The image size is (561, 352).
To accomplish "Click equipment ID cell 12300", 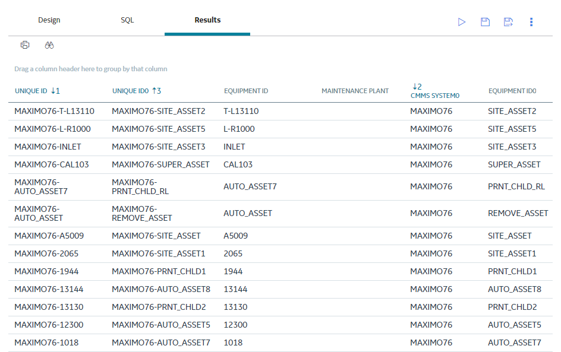I will (235, 325).
